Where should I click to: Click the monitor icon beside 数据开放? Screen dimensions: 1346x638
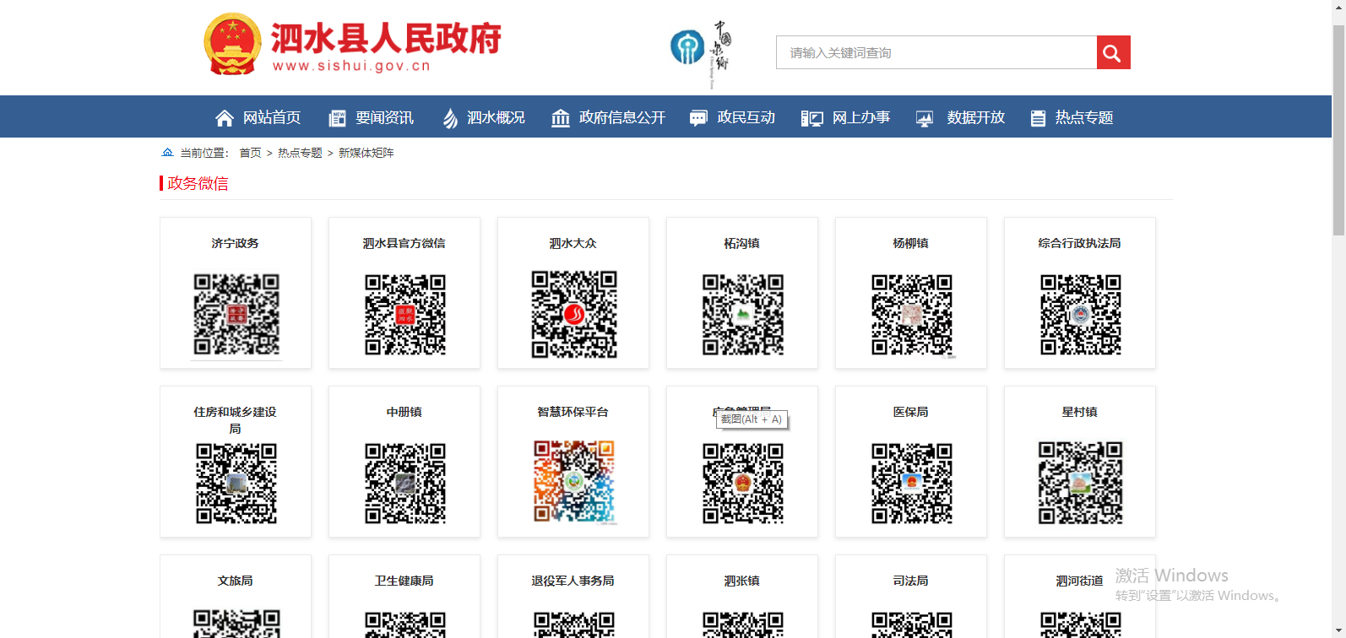(x=925, y=118)
